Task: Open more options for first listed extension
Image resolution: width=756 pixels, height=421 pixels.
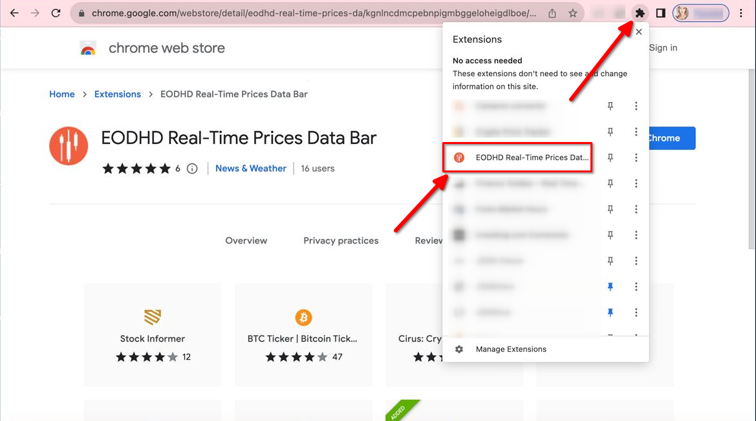Action: point(636,106)
